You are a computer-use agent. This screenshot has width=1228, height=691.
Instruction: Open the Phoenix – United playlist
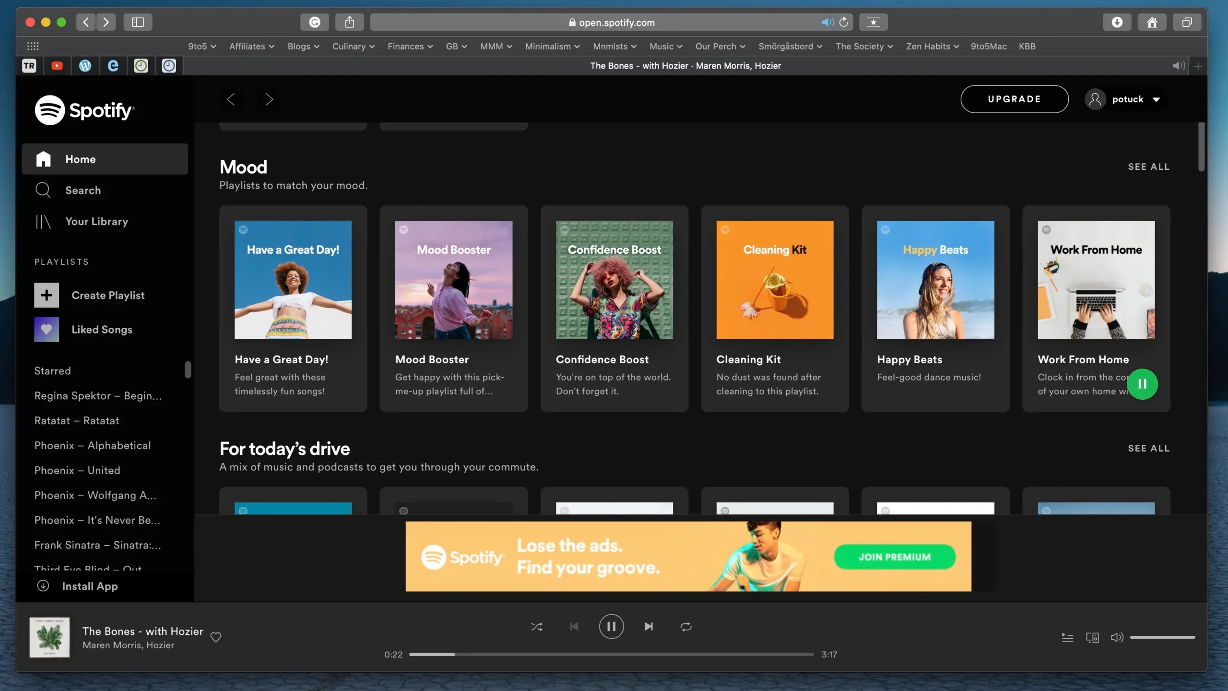(77, 470)
